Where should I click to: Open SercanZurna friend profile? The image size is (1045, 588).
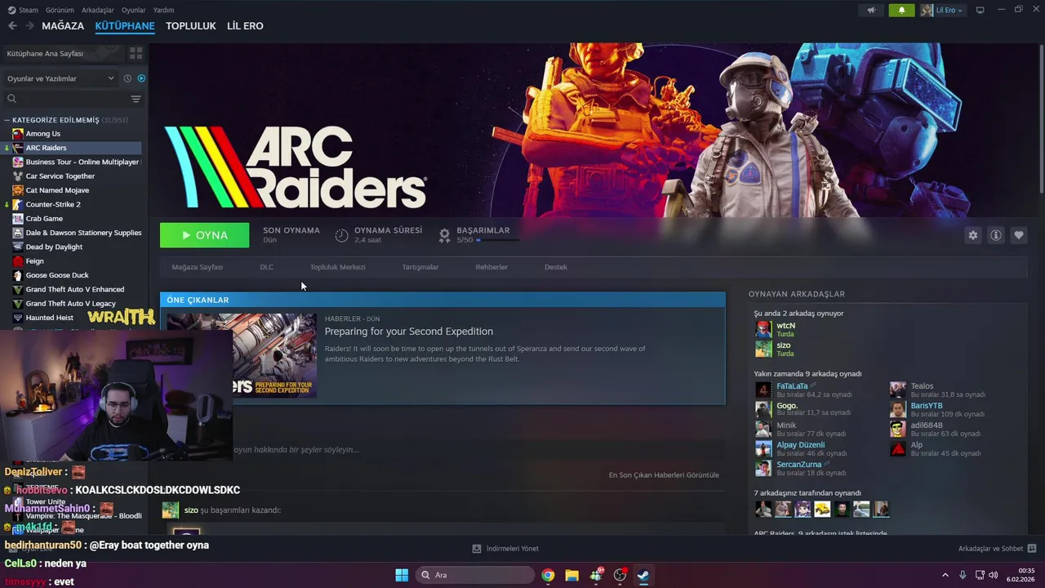[799, 465]
